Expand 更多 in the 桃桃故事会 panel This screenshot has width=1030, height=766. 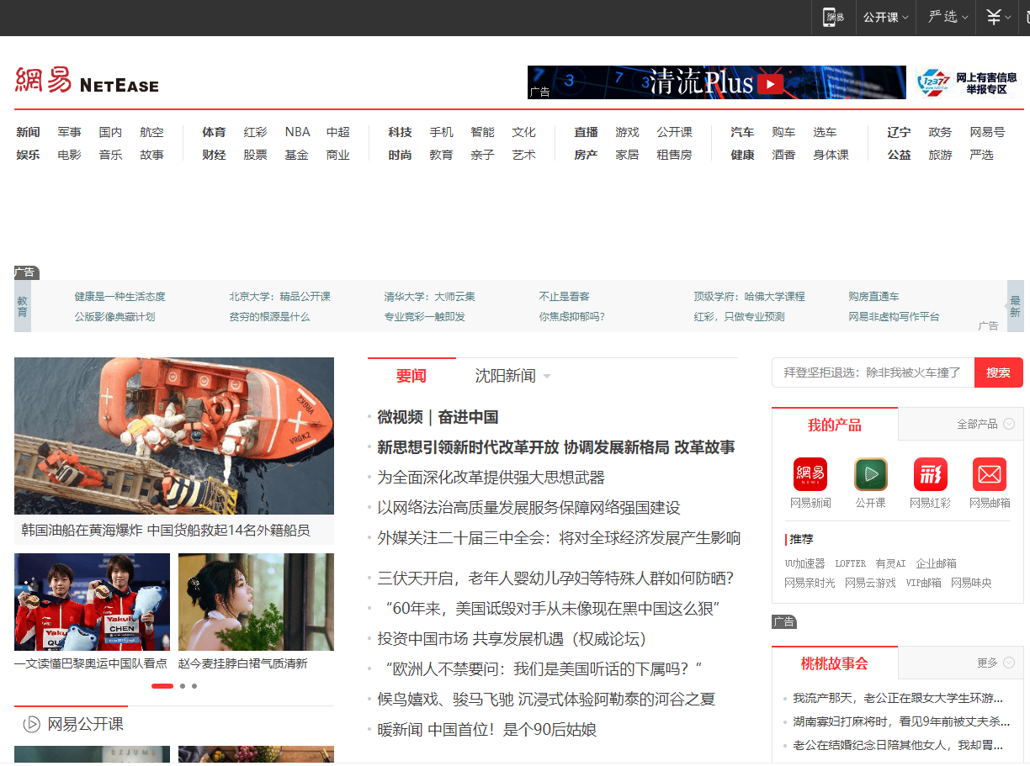coord(995,663)
